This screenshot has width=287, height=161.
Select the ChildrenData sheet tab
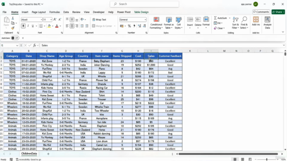29,154
